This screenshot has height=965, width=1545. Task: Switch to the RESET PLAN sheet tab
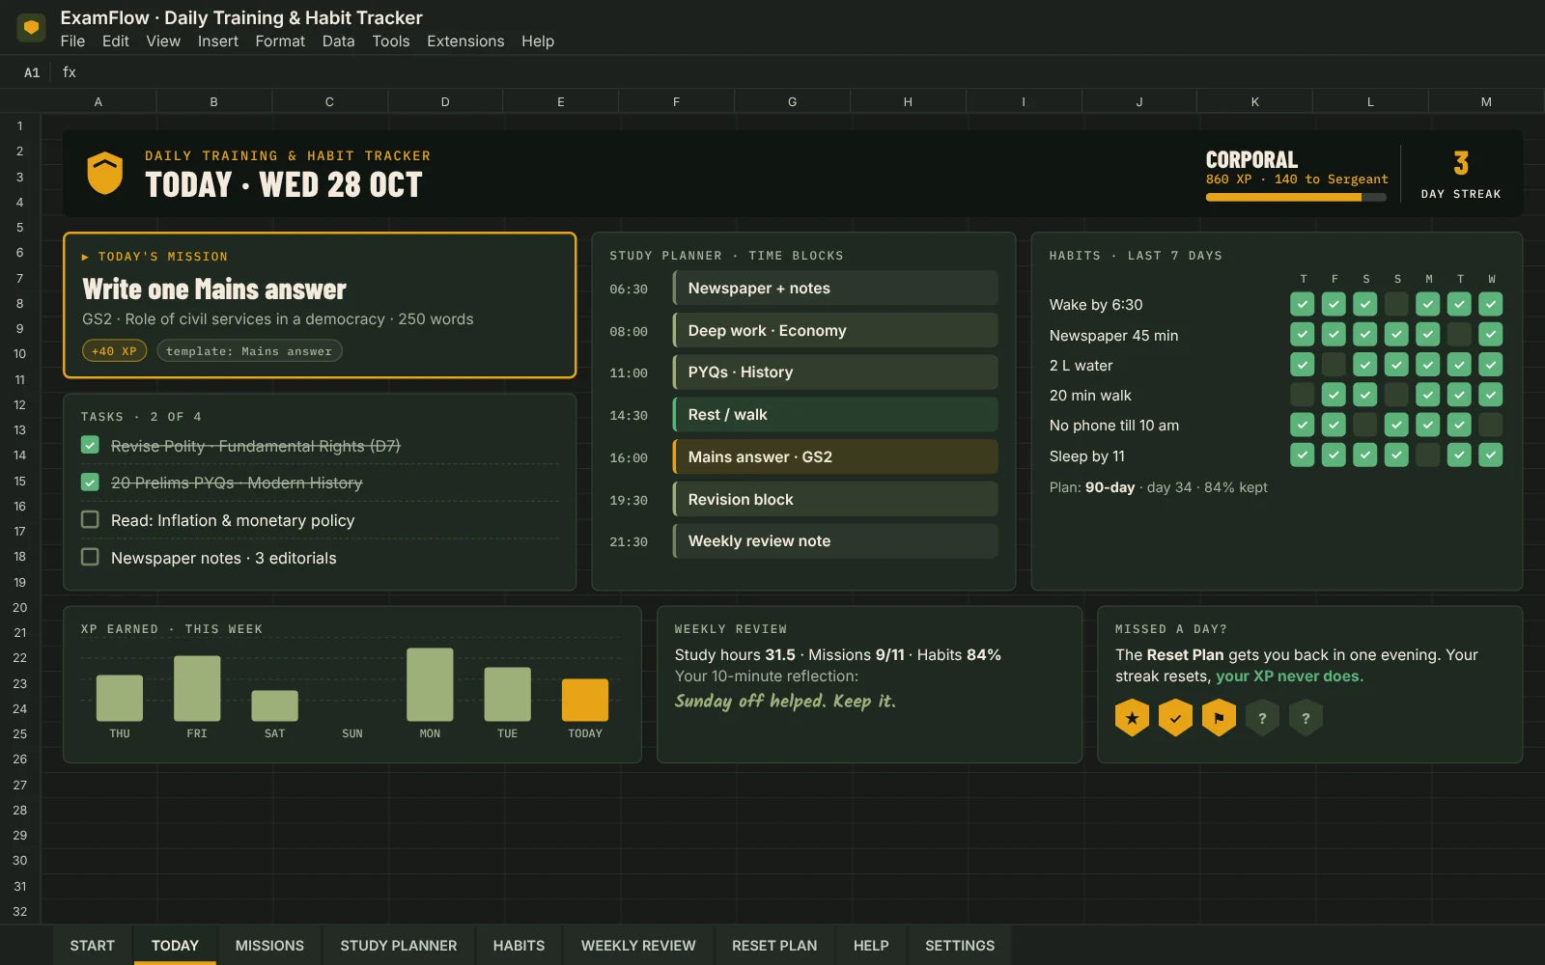coord(774,946)
